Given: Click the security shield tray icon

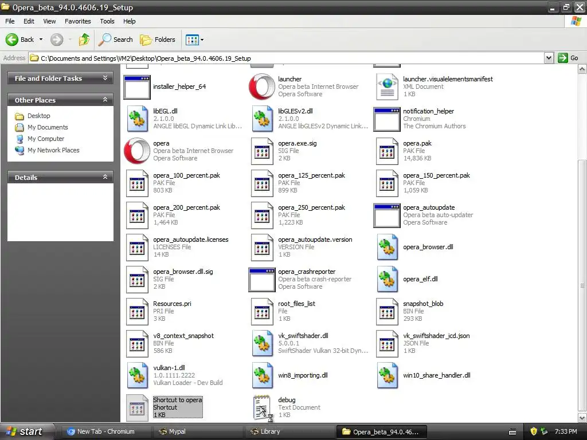Looking at the screenshot, I should pos(534,431).
